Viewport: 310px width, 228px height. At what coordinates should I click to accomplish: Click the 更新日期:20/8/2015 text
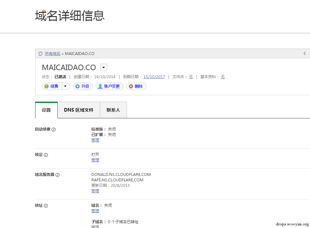tap(111, 186)
